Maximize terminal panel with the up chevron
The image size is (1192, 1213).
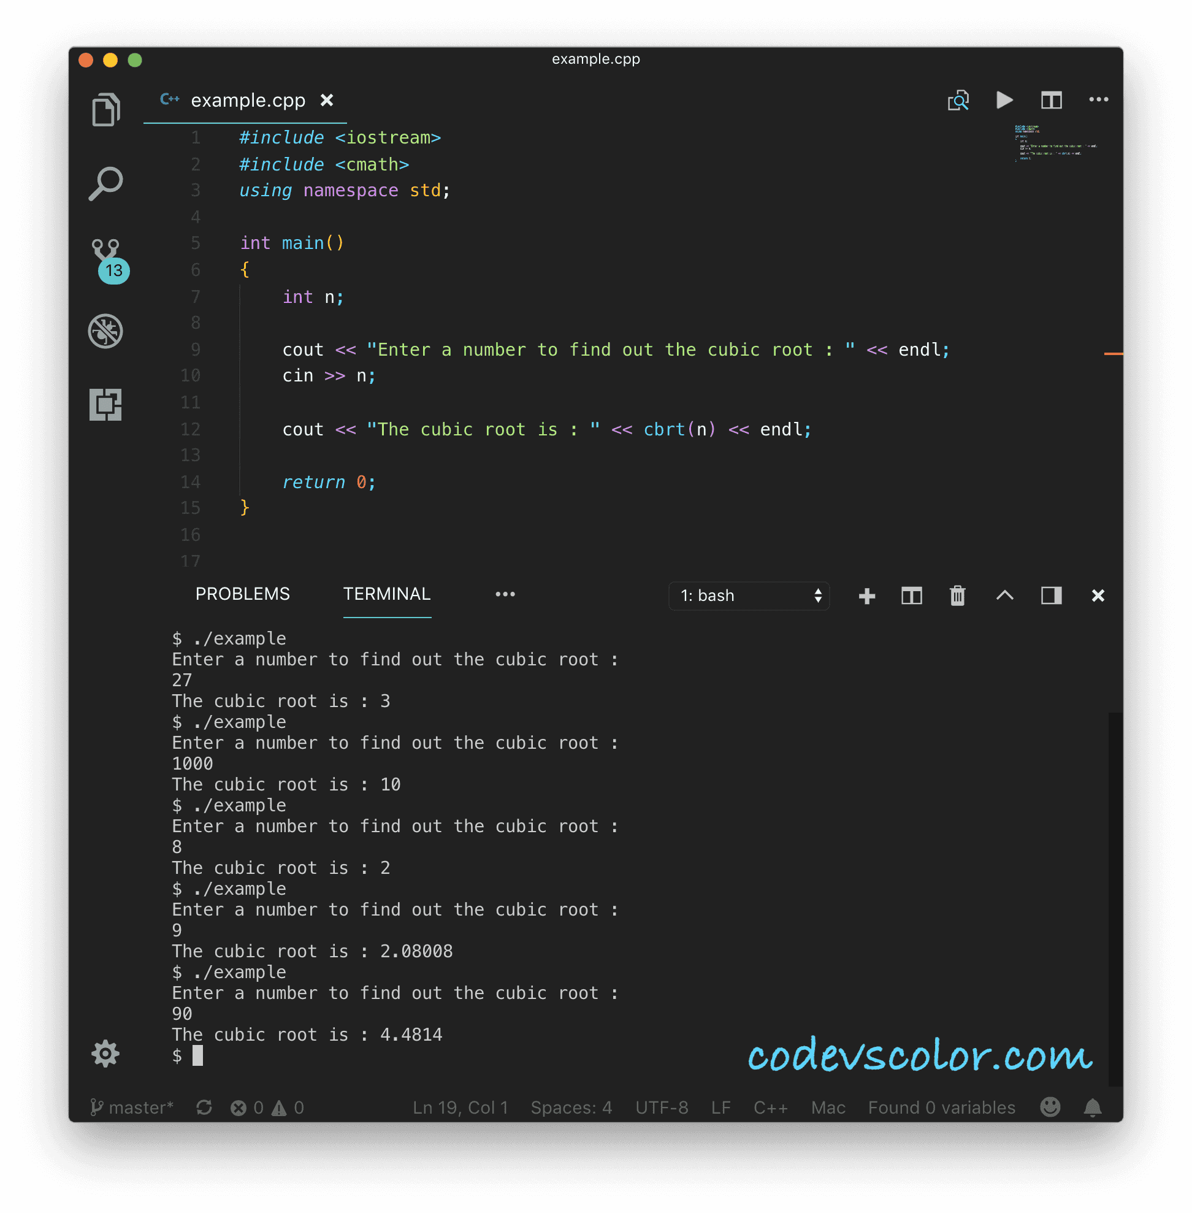(x=1004, y=595)
